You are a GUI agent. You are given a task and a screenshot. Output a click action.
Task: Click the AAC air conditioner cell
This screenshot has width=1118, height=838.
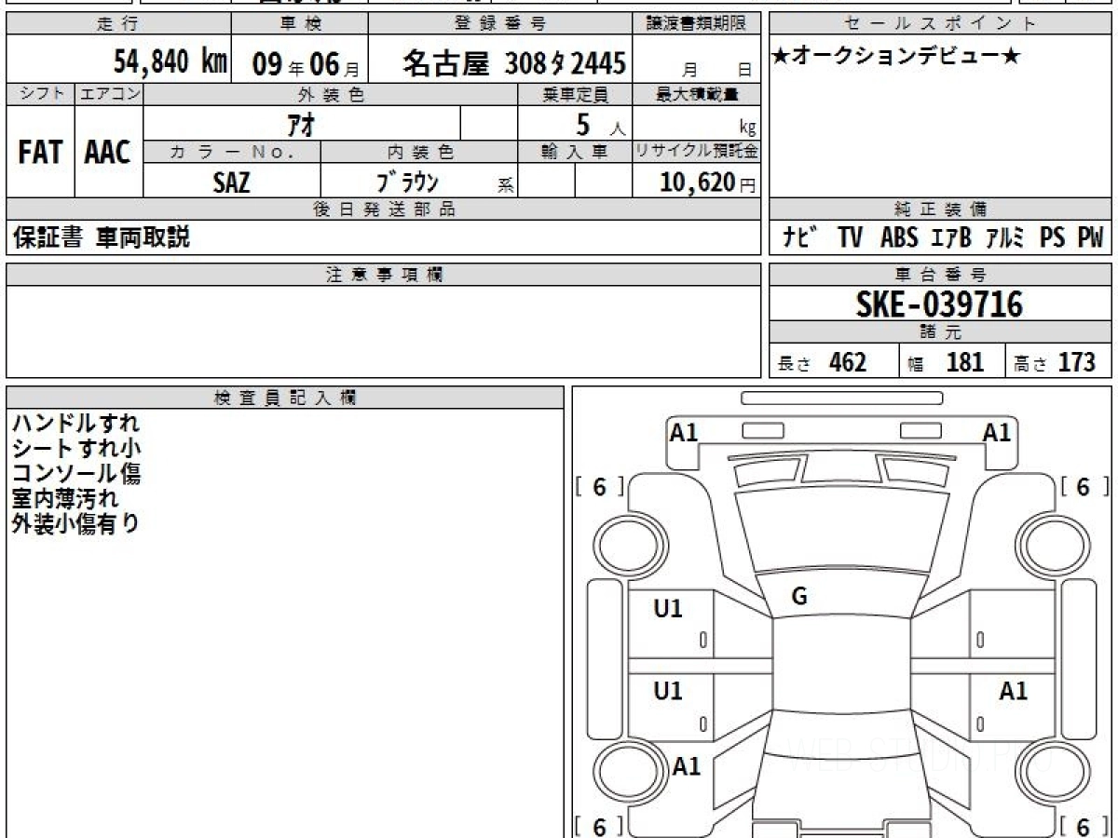(108, 153)
